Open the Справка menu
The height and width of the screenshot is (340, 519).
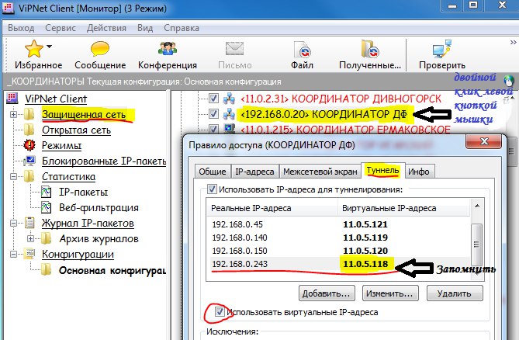tap(182, 28)
